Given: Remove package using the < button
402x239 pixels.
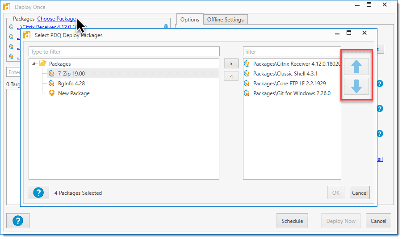Looking at the screenshot, I should [x=231, y=76].
